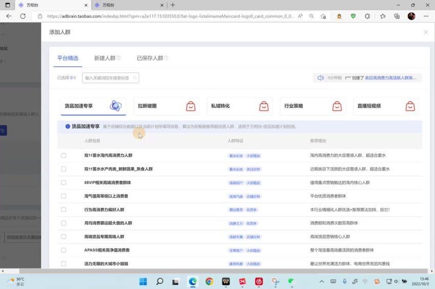Click the speaker announcement icon
The width and height of the screenshot is (435, 289).
tap(320, 78)
